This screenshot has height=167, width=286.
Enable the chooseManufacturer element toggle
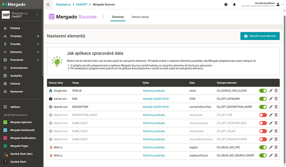pyautogui.click(x=263, y=139)
